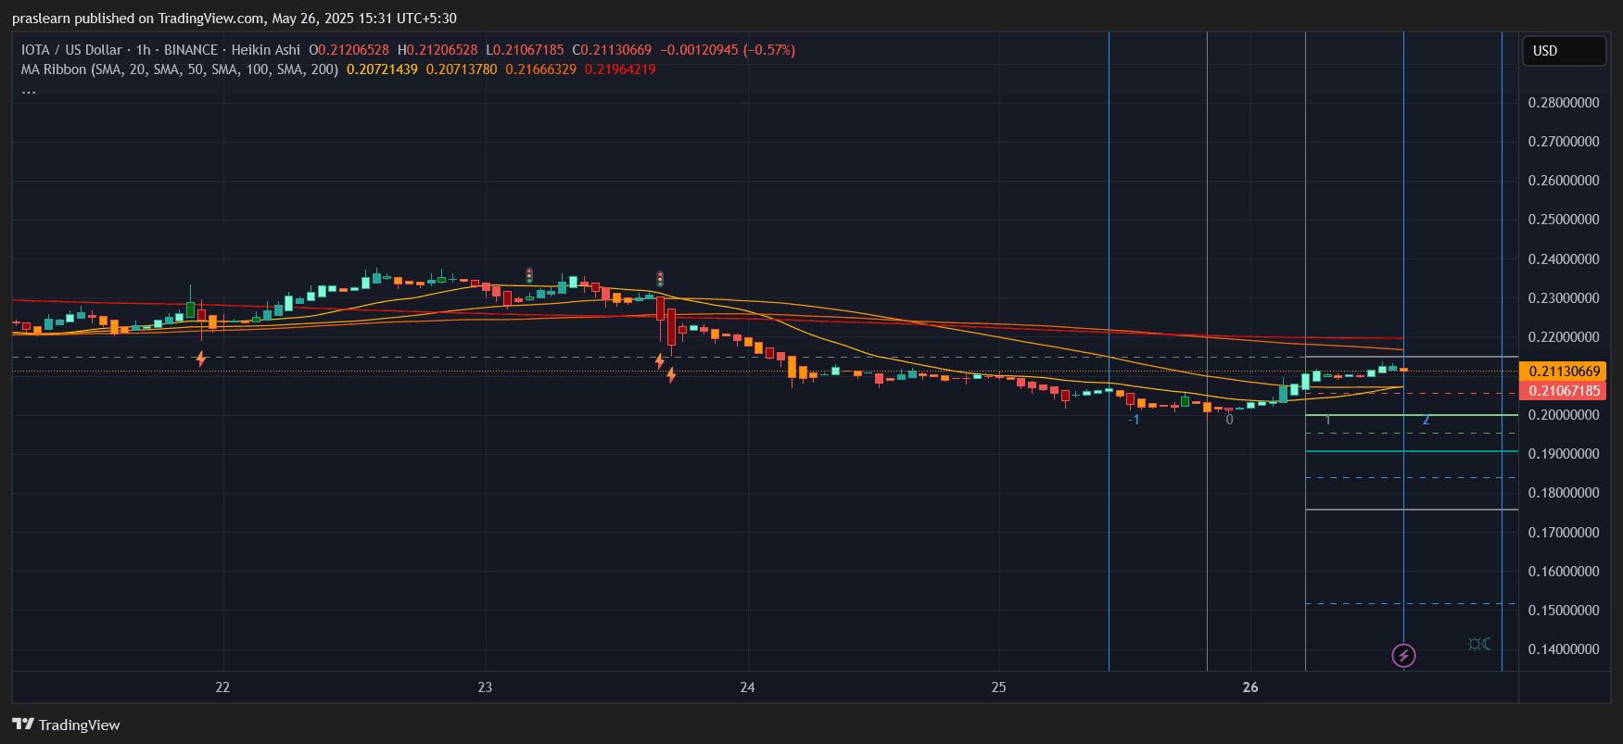Click date label 25 on time axis

998,687
